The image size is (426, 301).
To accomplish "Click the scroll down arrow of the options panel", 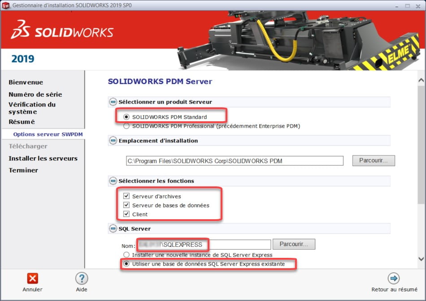I will pyautogui.click(x=421, y=259).
